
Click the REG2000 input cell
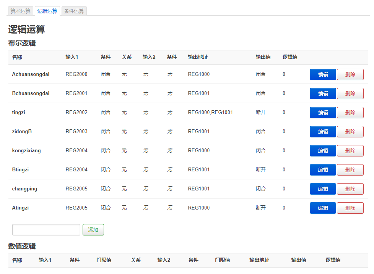(76, 74)
